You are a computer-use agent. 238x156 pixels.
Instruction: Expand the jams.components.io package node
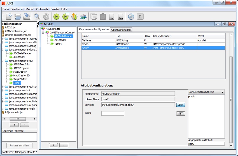(3, 90)
